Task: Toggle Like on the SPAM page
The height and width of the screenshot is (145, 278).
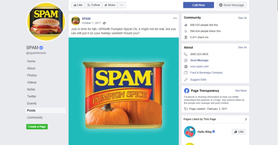Action: [78, 5]
